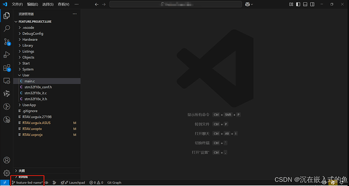Viewport: 349px width, 186px height.
Task: Open the Manage gear icon
Action: click(7, 173)
